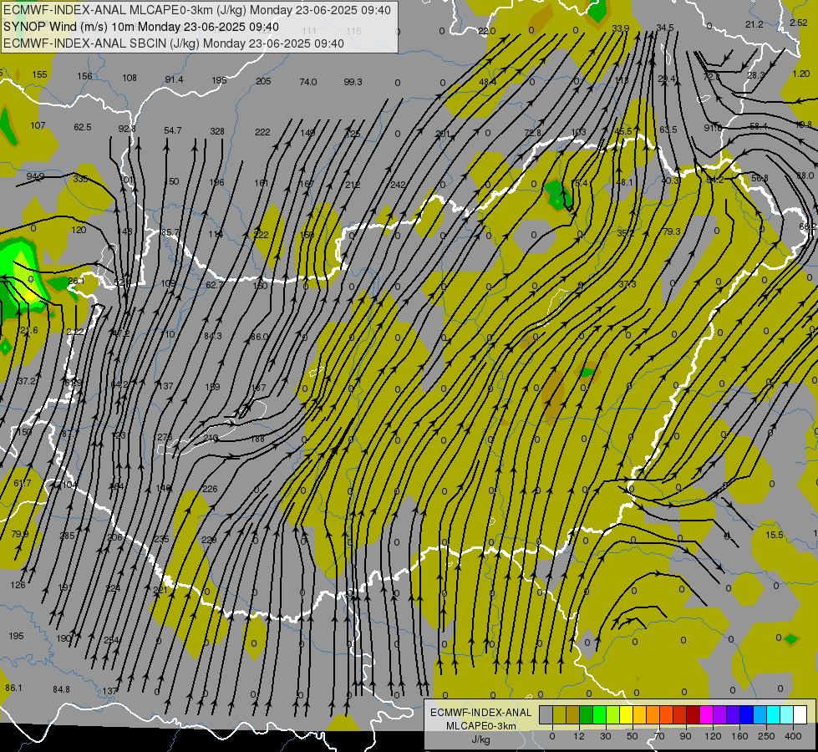Click the legend tick label 160

coord(739,736)
